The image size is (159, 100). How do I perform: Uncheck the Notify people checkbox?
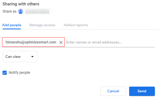pyautogui.click(x=5, y=73)
